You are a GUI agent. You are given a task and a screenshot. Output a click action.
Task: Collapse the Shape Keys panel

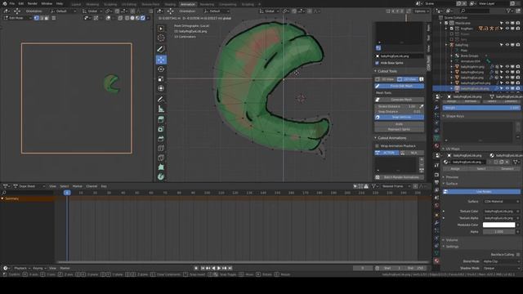(x=455, y=116)
